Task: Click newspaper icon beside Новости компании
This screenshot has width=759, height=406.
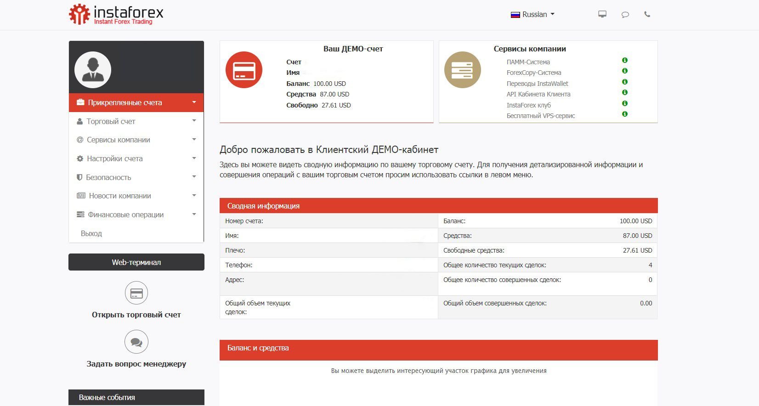Action: [x=81, y=196]
